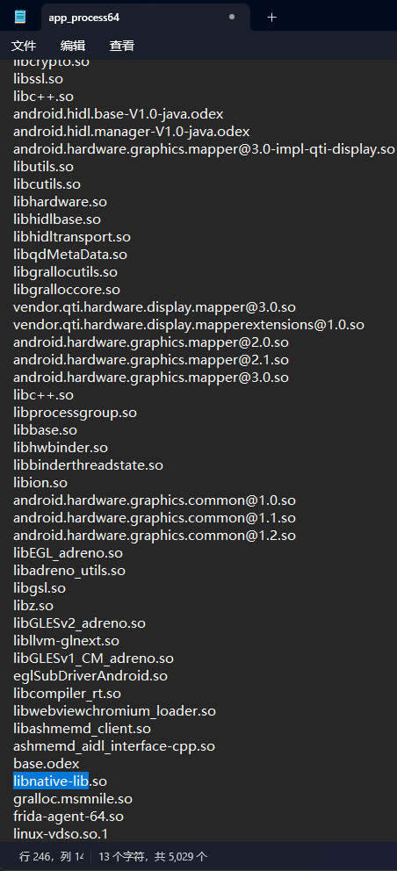Click android.hardware.graphics.common@1.2.so line
This screenshot has width=397, height=871.
pyautogui.click(x=155, y=536)
